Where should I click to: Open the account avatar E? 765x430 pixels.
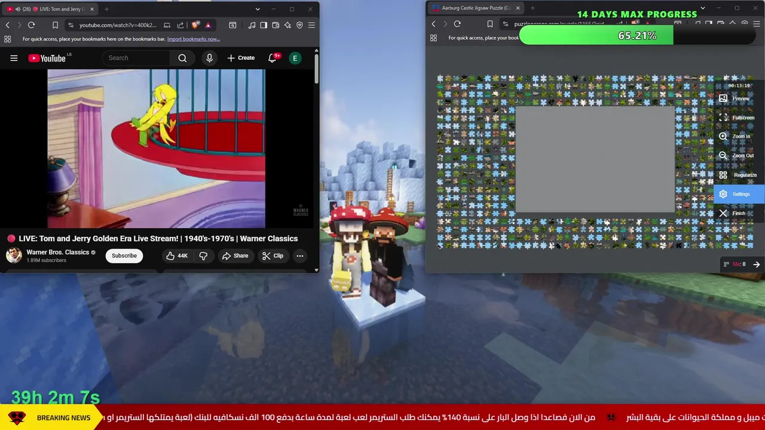[x=295, y=58]
